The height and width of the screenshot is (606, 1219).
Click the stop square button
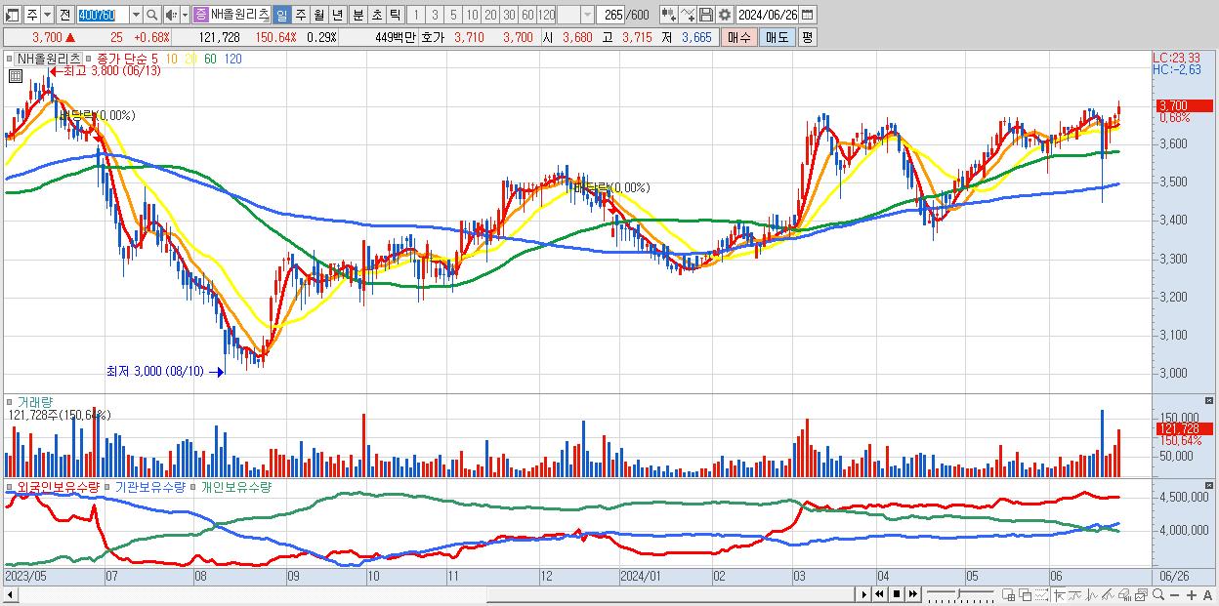[896, 594]
